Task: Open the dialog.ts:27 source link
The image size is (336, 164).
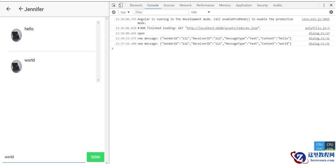Action: [319, 33]
